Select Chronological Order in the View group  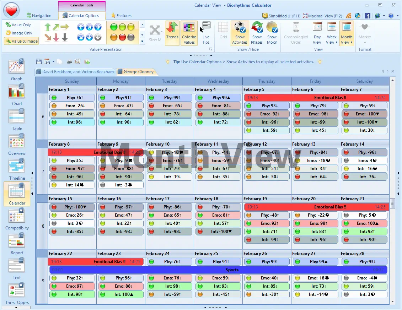pyautogui.click(x=296, y=33)
